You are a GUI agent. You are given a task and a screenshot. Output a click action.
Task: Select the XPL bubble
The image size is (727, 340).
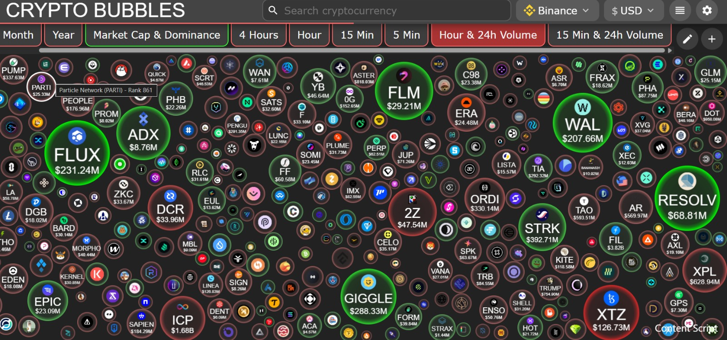click(x=704, y=271)
